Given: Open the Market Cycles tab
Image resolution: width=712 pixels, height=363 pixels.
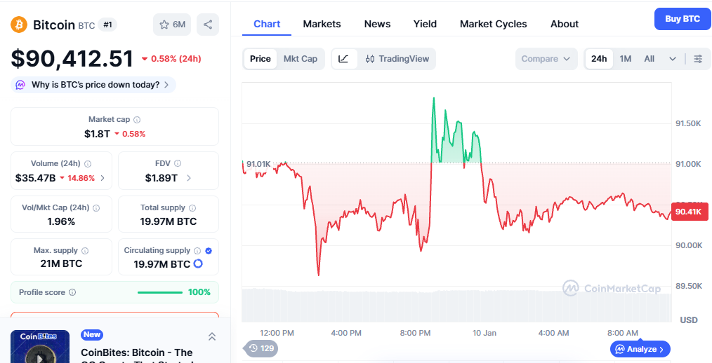Looking at the screenshot, I should pos(493,24).
